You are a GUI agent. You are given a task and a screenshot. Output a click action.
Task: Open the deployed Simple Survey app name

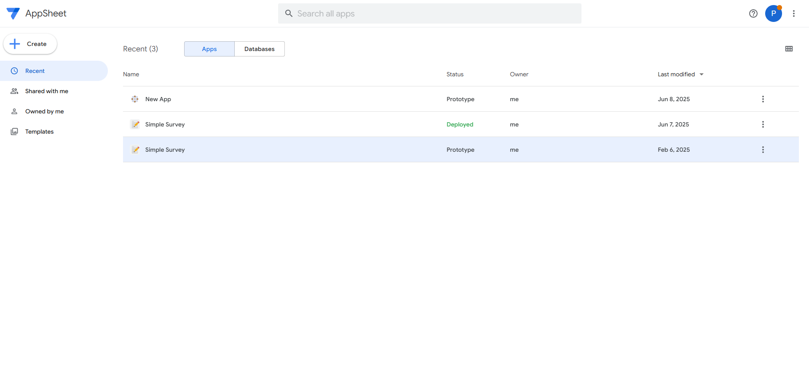point(165,124)
